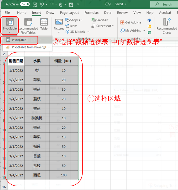Click the Visio Data Visualizer add-in icon
Viewport: 178px width, 190px height.
tap(149, 20)
